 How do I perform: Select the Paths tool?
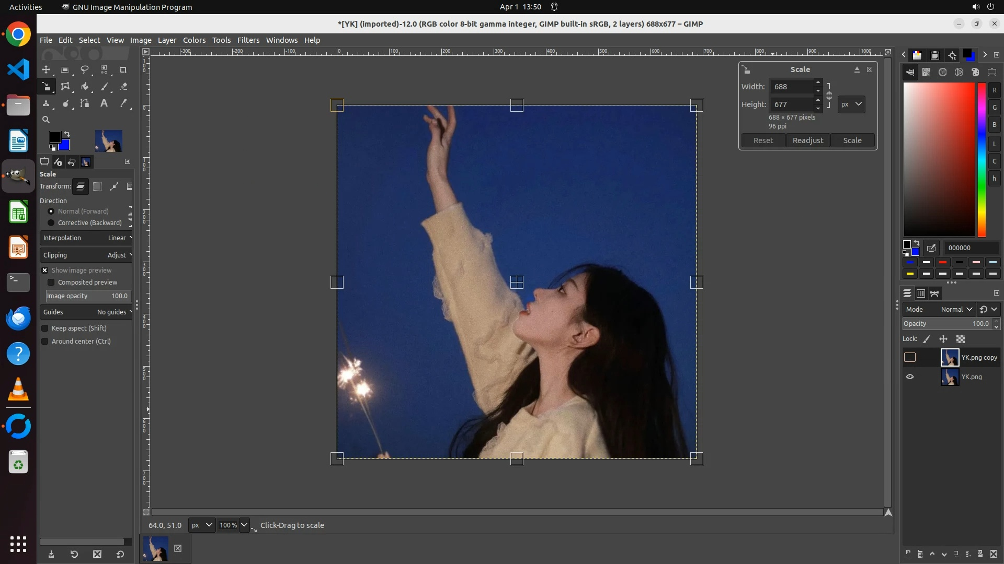pyautogui.click(x=85, y=103)
